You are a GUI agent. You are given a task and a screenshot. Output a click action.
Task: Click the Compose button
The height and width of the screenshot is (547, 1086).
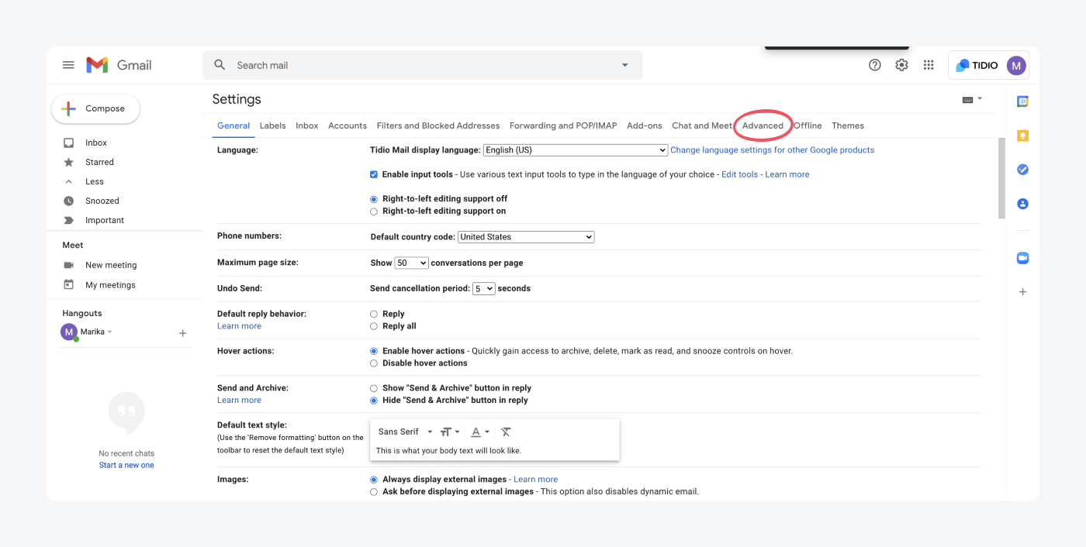[x=95, y=108]
